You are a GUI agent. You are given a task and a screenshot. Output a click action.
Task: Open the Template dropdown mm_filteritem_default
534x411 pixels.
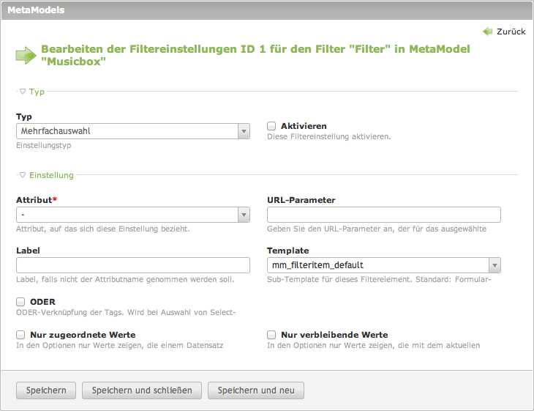[x=383, y=265]
